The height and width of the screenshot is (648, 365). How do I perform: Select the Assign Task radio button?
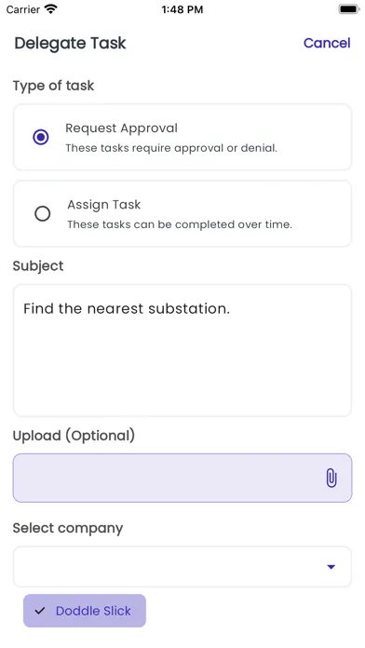click(42, 213)
